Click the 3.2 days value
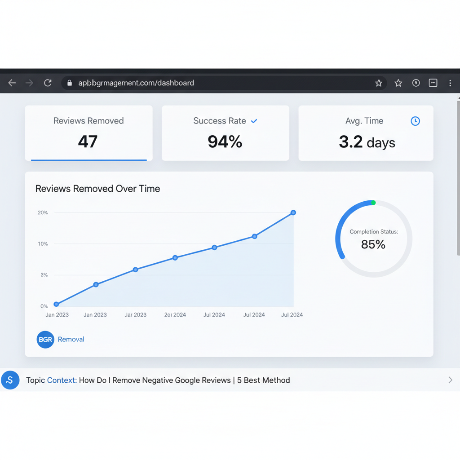This screenshot has height=460, width=460. (x=367, y=142)
